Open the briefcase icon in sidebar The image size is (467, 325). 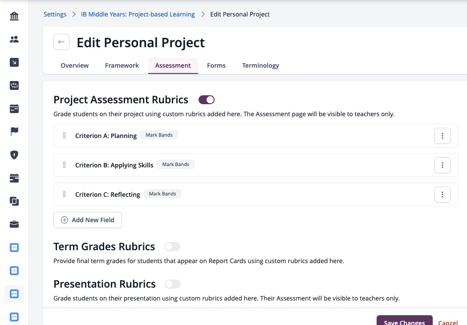14,224
